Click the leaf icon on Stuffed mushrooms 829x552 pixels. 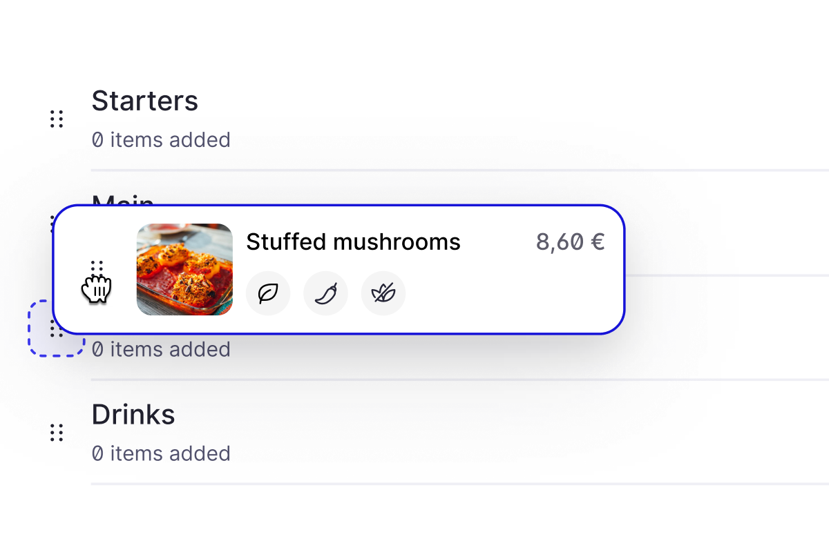point(268,293)
